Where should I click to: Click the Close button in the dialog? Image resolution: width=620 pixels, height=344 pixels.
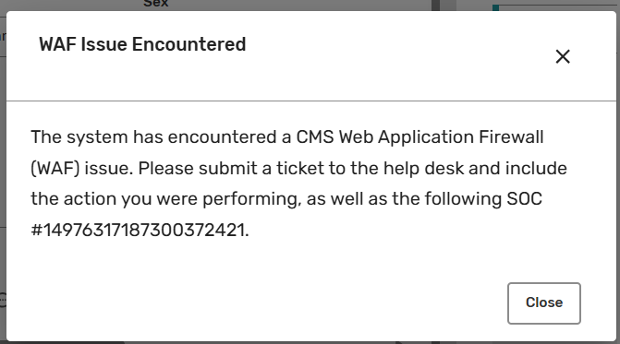point(544,303)
